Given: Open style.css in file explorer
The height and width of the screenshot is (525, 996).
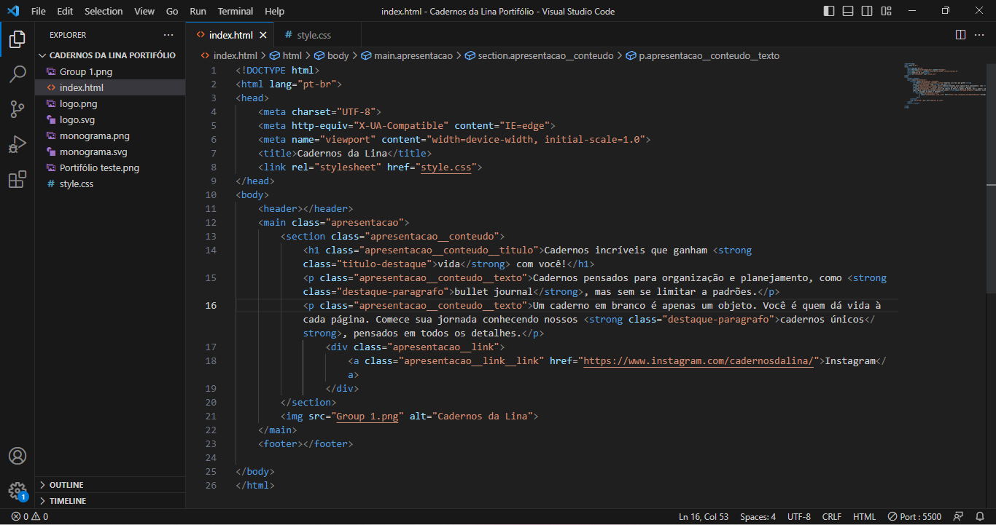Looking at the screenshot, I should 109,183.
